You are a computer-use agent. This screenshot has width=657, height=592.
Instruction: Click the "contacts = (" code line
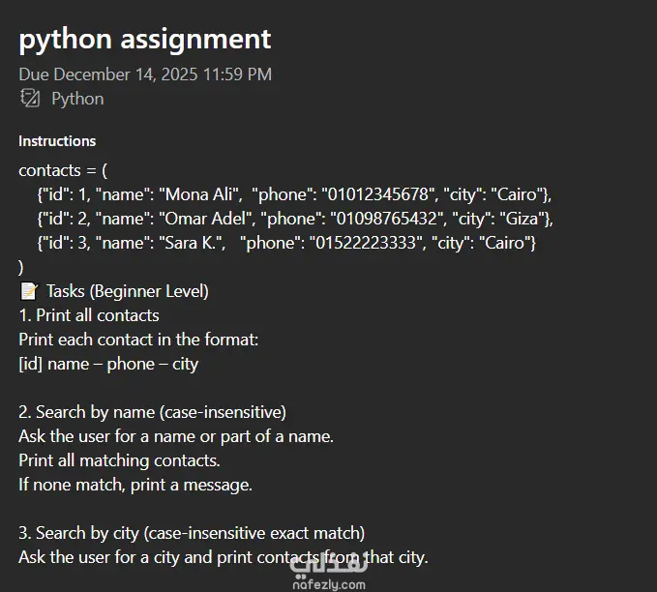tap(64, 170)
